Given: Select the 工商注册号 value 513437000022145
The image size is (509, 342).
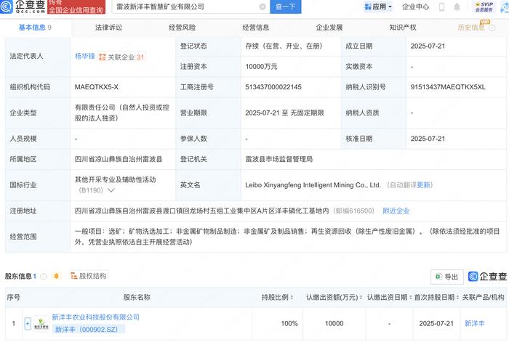Looking at the screenshot, I should 273,87.
